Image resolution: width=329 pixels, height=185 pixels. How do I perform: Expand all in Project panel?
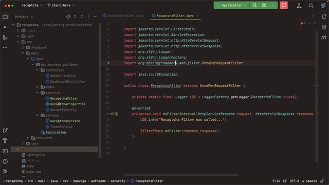pos(75,16)
